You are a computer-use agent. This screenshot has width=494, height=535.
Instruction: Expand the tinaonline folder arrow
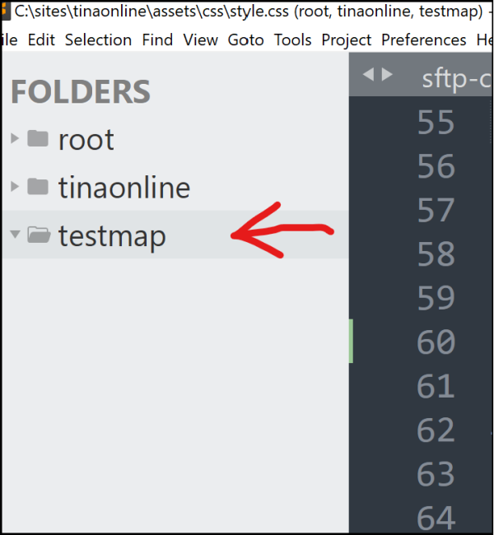click(14, 187)
